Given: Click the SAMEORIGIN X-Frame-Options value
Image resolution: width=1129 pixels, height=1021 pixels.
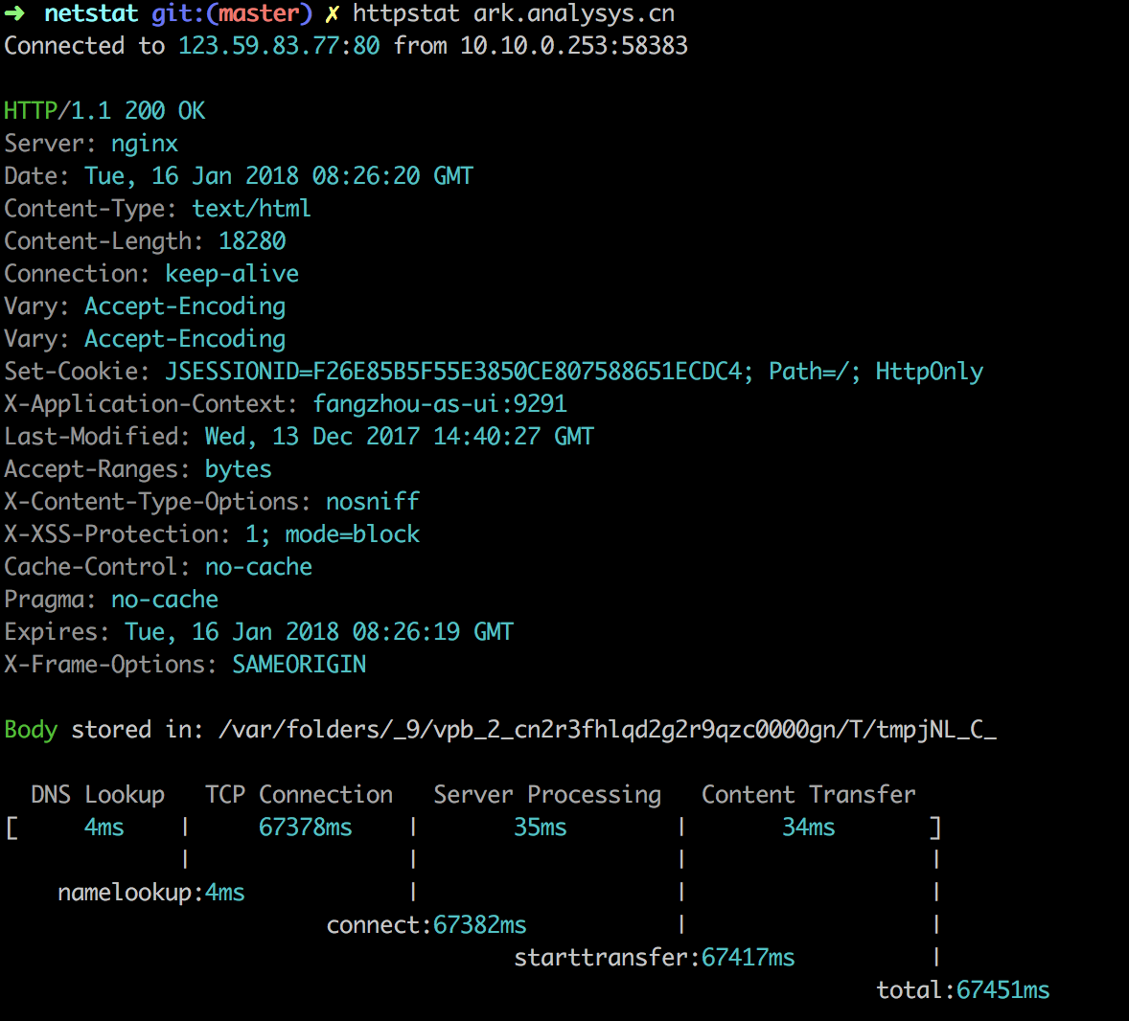Looking at the screenshot, I should point(299,665).
